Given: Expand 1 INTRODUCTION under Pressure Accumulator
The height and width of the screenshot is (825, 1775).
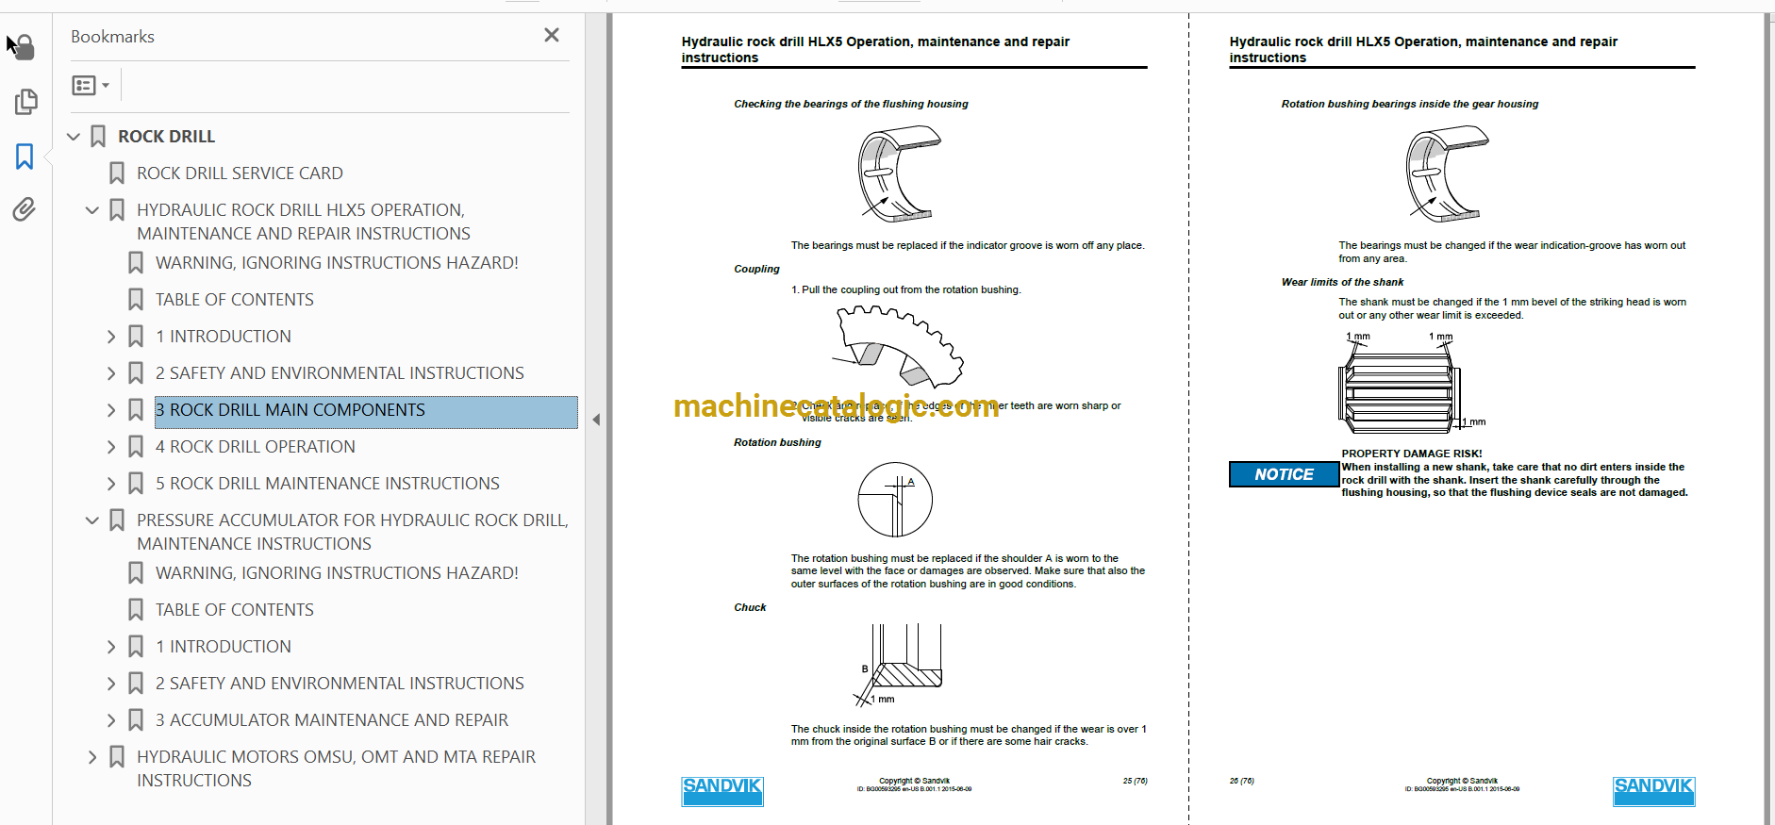Looking at the screenshot, I should pyautogui.click(x=111, y=647).
